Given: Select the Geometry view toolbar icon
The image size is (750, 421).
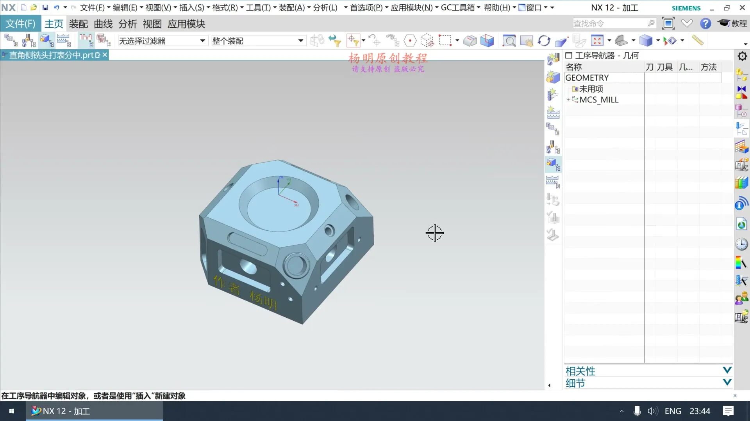Looking at the screenshot, I should [x=46, y=41].
